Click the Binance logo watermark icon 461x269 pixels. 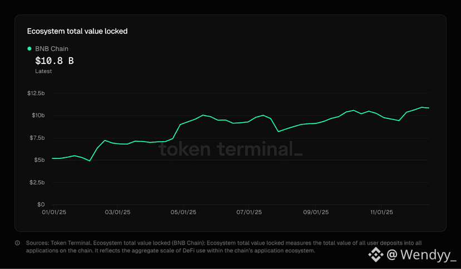point(376,255)
